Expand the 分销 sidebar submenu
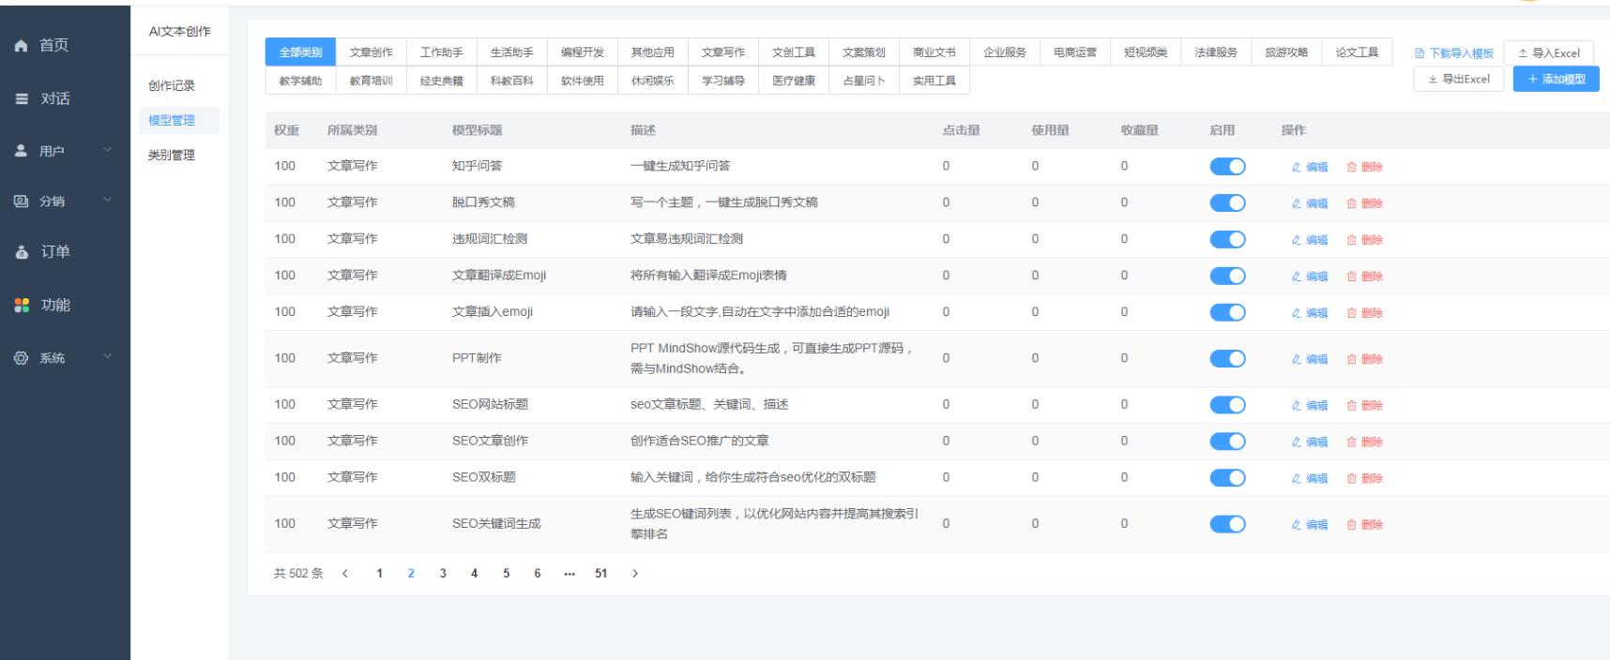Image resolution: width=1610 pixels, height=660 pixels. 107,200
